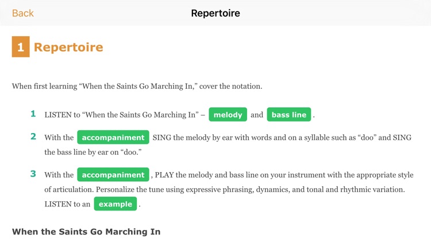
Task: Go back using the Back button
Action: [x=23, y=13]
